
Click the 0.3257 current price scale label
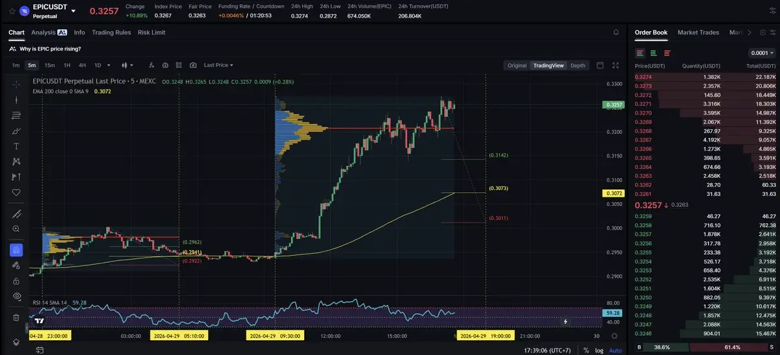[x=614, y=104]
